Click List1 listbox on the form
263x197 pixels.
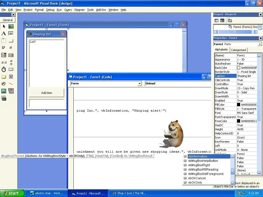point(46,63)
